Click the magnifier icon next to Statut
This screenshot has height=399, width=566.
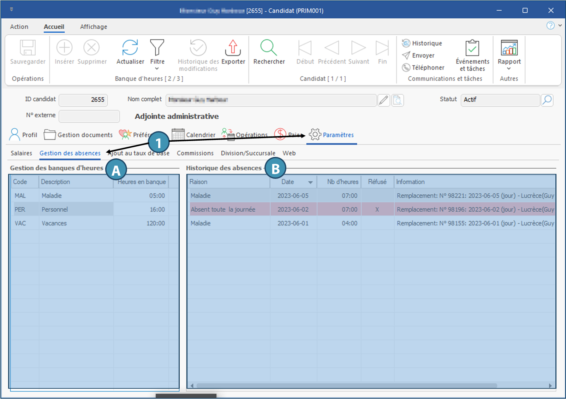(547, 100)
